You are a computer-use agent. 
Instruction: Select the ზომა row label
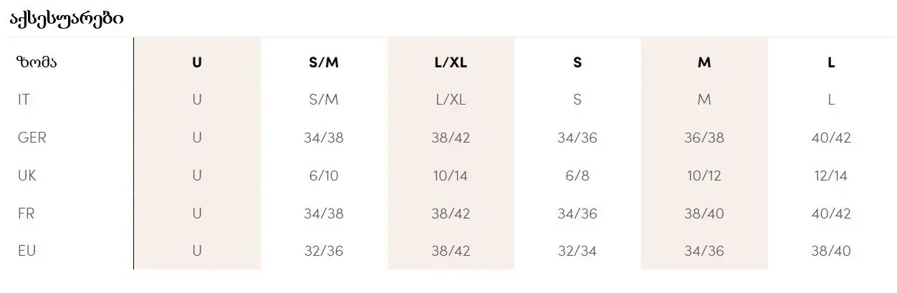coord(36,62)
